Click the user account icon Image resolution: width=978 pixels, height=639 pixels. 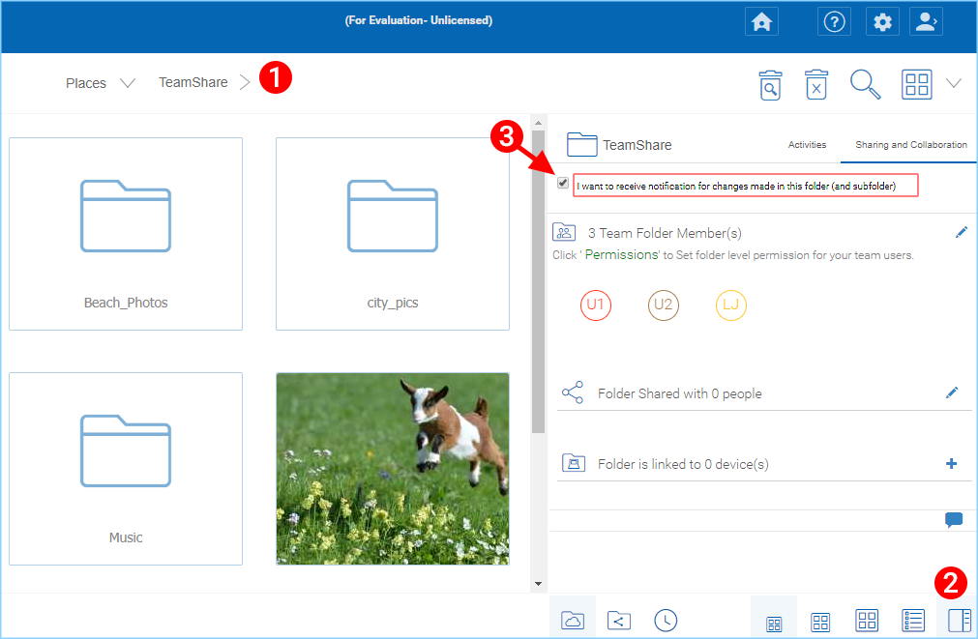pos(926,22)
